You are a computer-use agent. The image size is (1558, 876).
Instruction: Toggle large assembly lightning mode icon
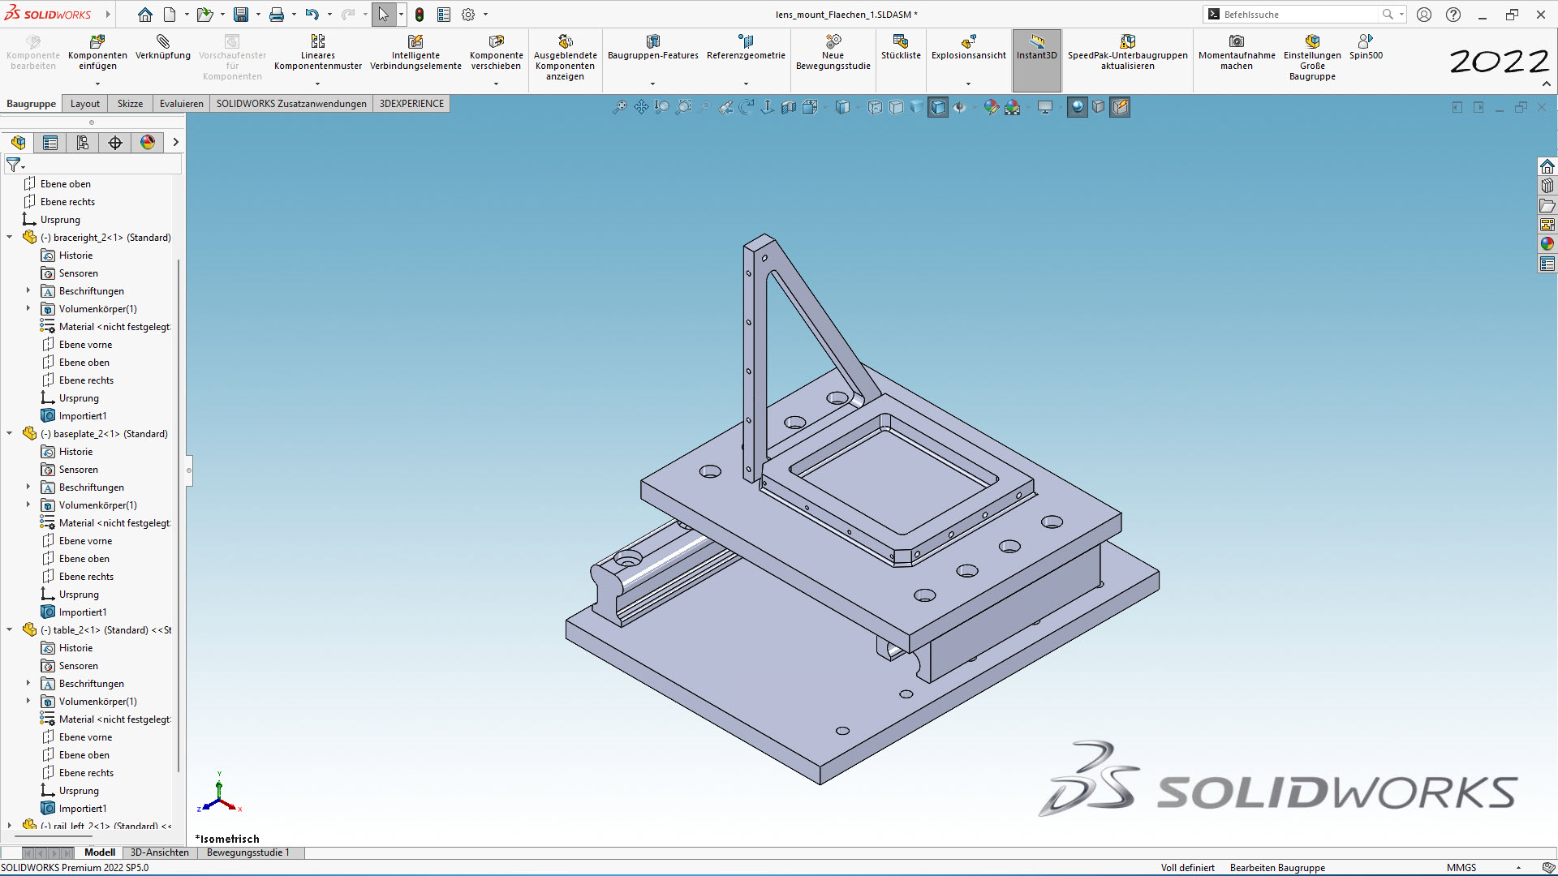(x=1120, y=107)
